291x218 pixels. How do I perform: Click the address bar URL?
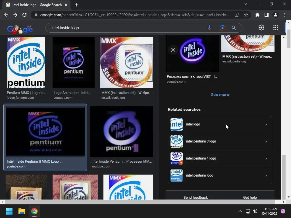point(134,15)
